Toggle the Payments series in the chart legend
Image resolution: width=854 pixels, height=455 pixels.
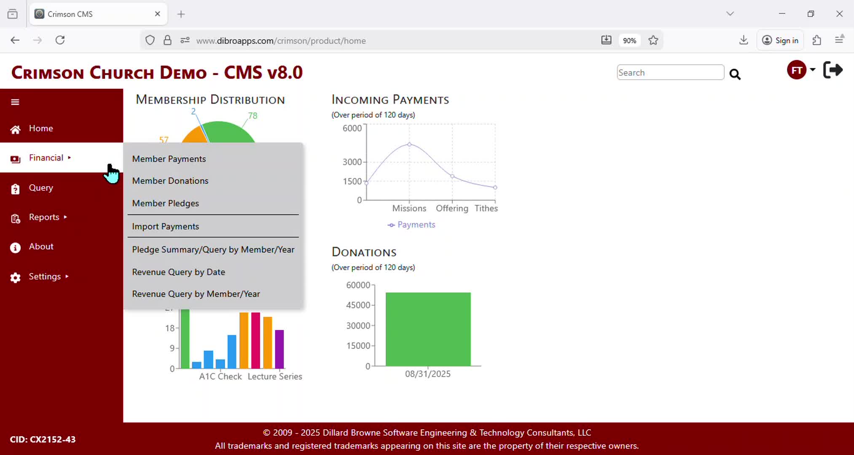point(411,225)
